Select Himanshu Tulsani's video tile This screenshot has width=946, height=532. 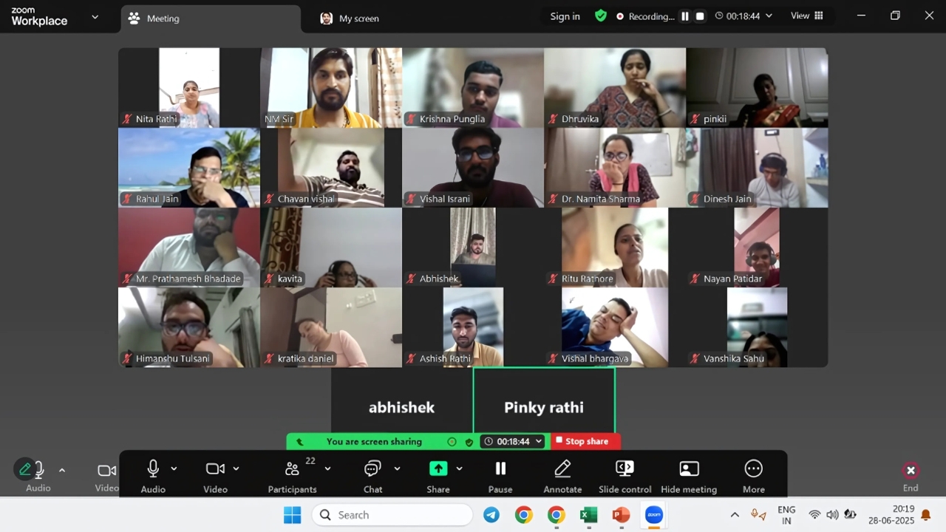tap(189, 327)
